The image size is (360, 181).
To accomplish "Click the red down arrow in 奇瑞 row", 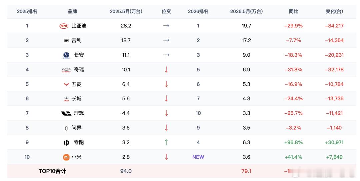I will point(166,70).
